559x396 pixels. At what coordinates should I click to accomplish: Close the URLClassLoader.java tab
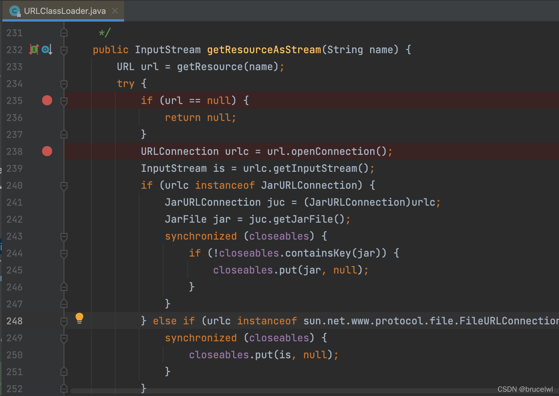click(x=115, y=11)
